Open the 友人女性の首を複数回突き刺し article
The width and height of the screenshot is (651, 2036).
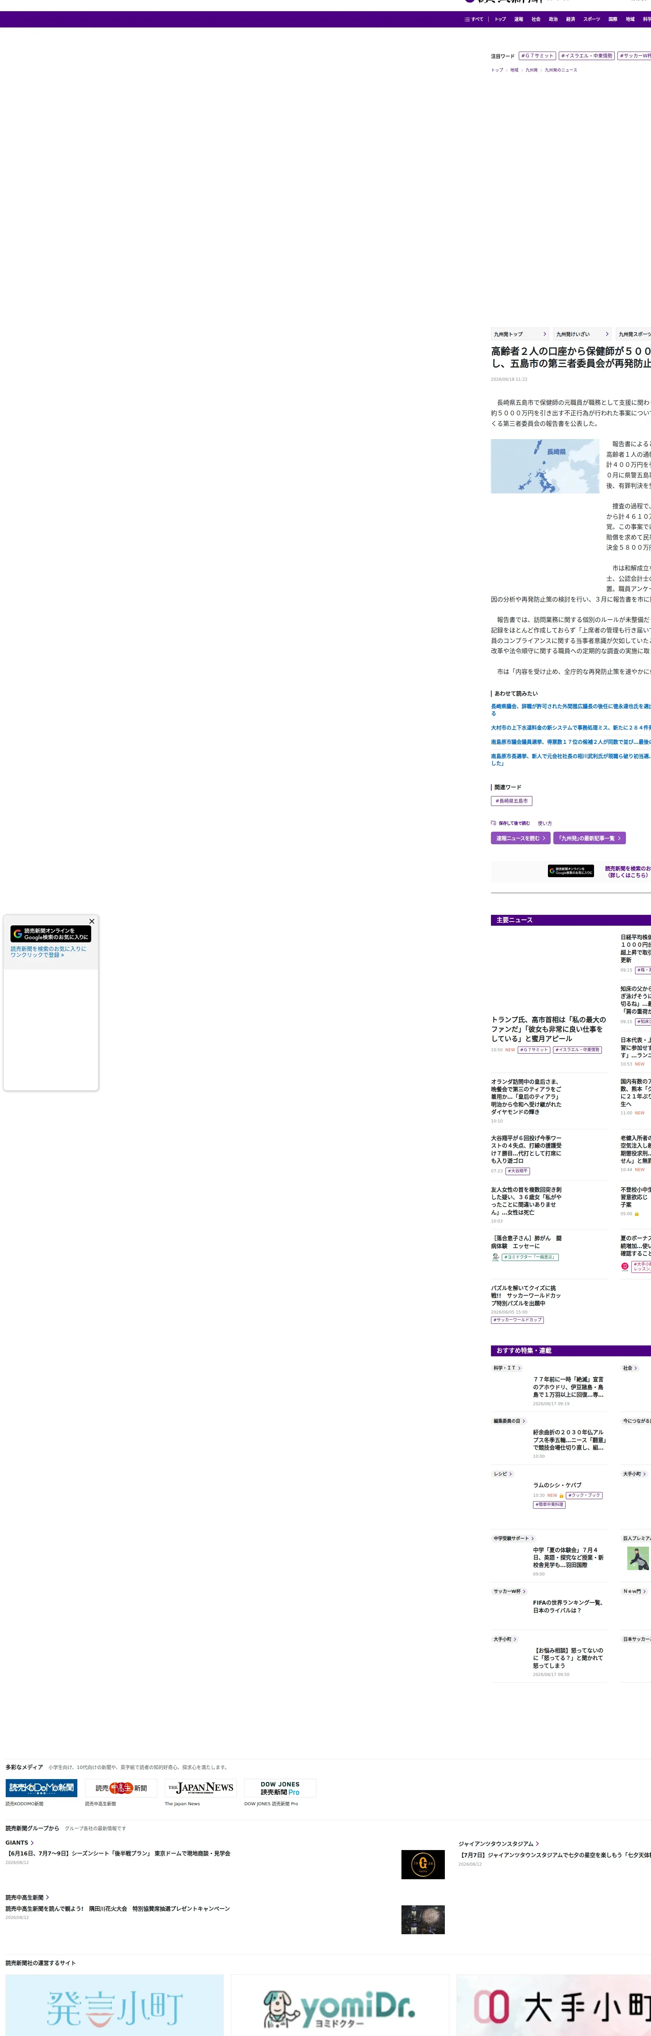click(526, 1201)
